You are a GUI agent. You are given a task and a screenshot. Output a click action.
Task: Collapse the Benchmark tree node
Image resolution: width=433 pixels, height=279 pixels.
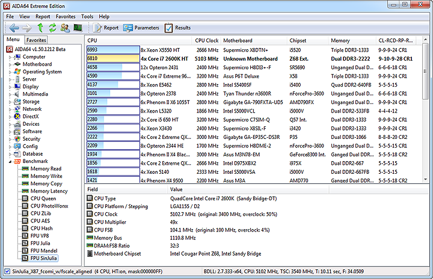(x=10, y=162)
